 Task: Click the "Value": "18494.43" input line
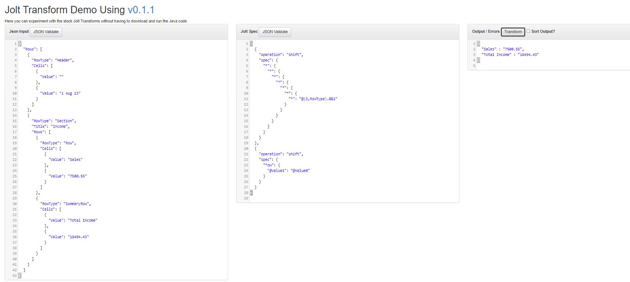(x=69, y=237)
